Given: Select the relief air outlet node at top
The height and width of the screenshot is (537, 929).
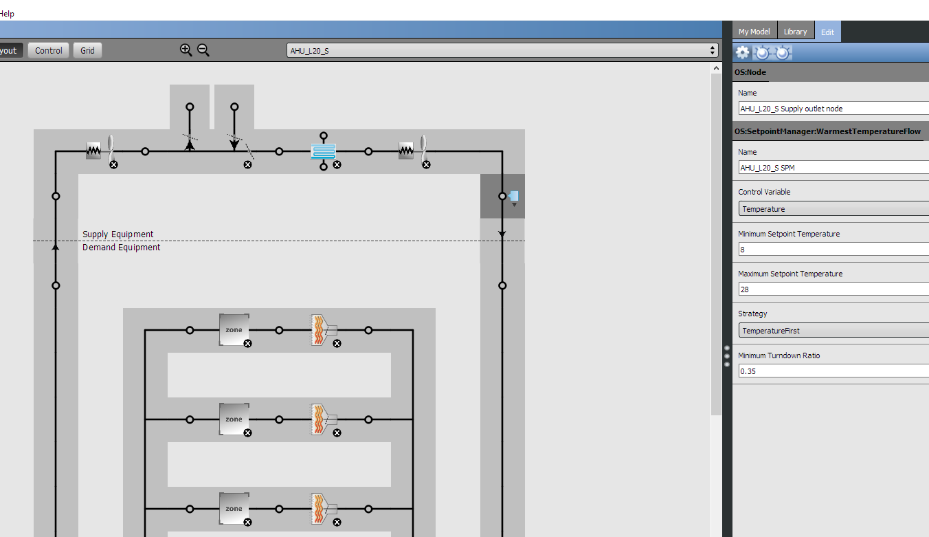Looking at the screenshot, I should (x=190, y=107).
